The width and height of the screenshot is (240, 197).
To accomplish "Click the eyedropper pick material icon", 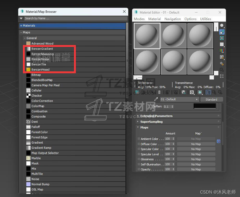I will coord(156,99).
